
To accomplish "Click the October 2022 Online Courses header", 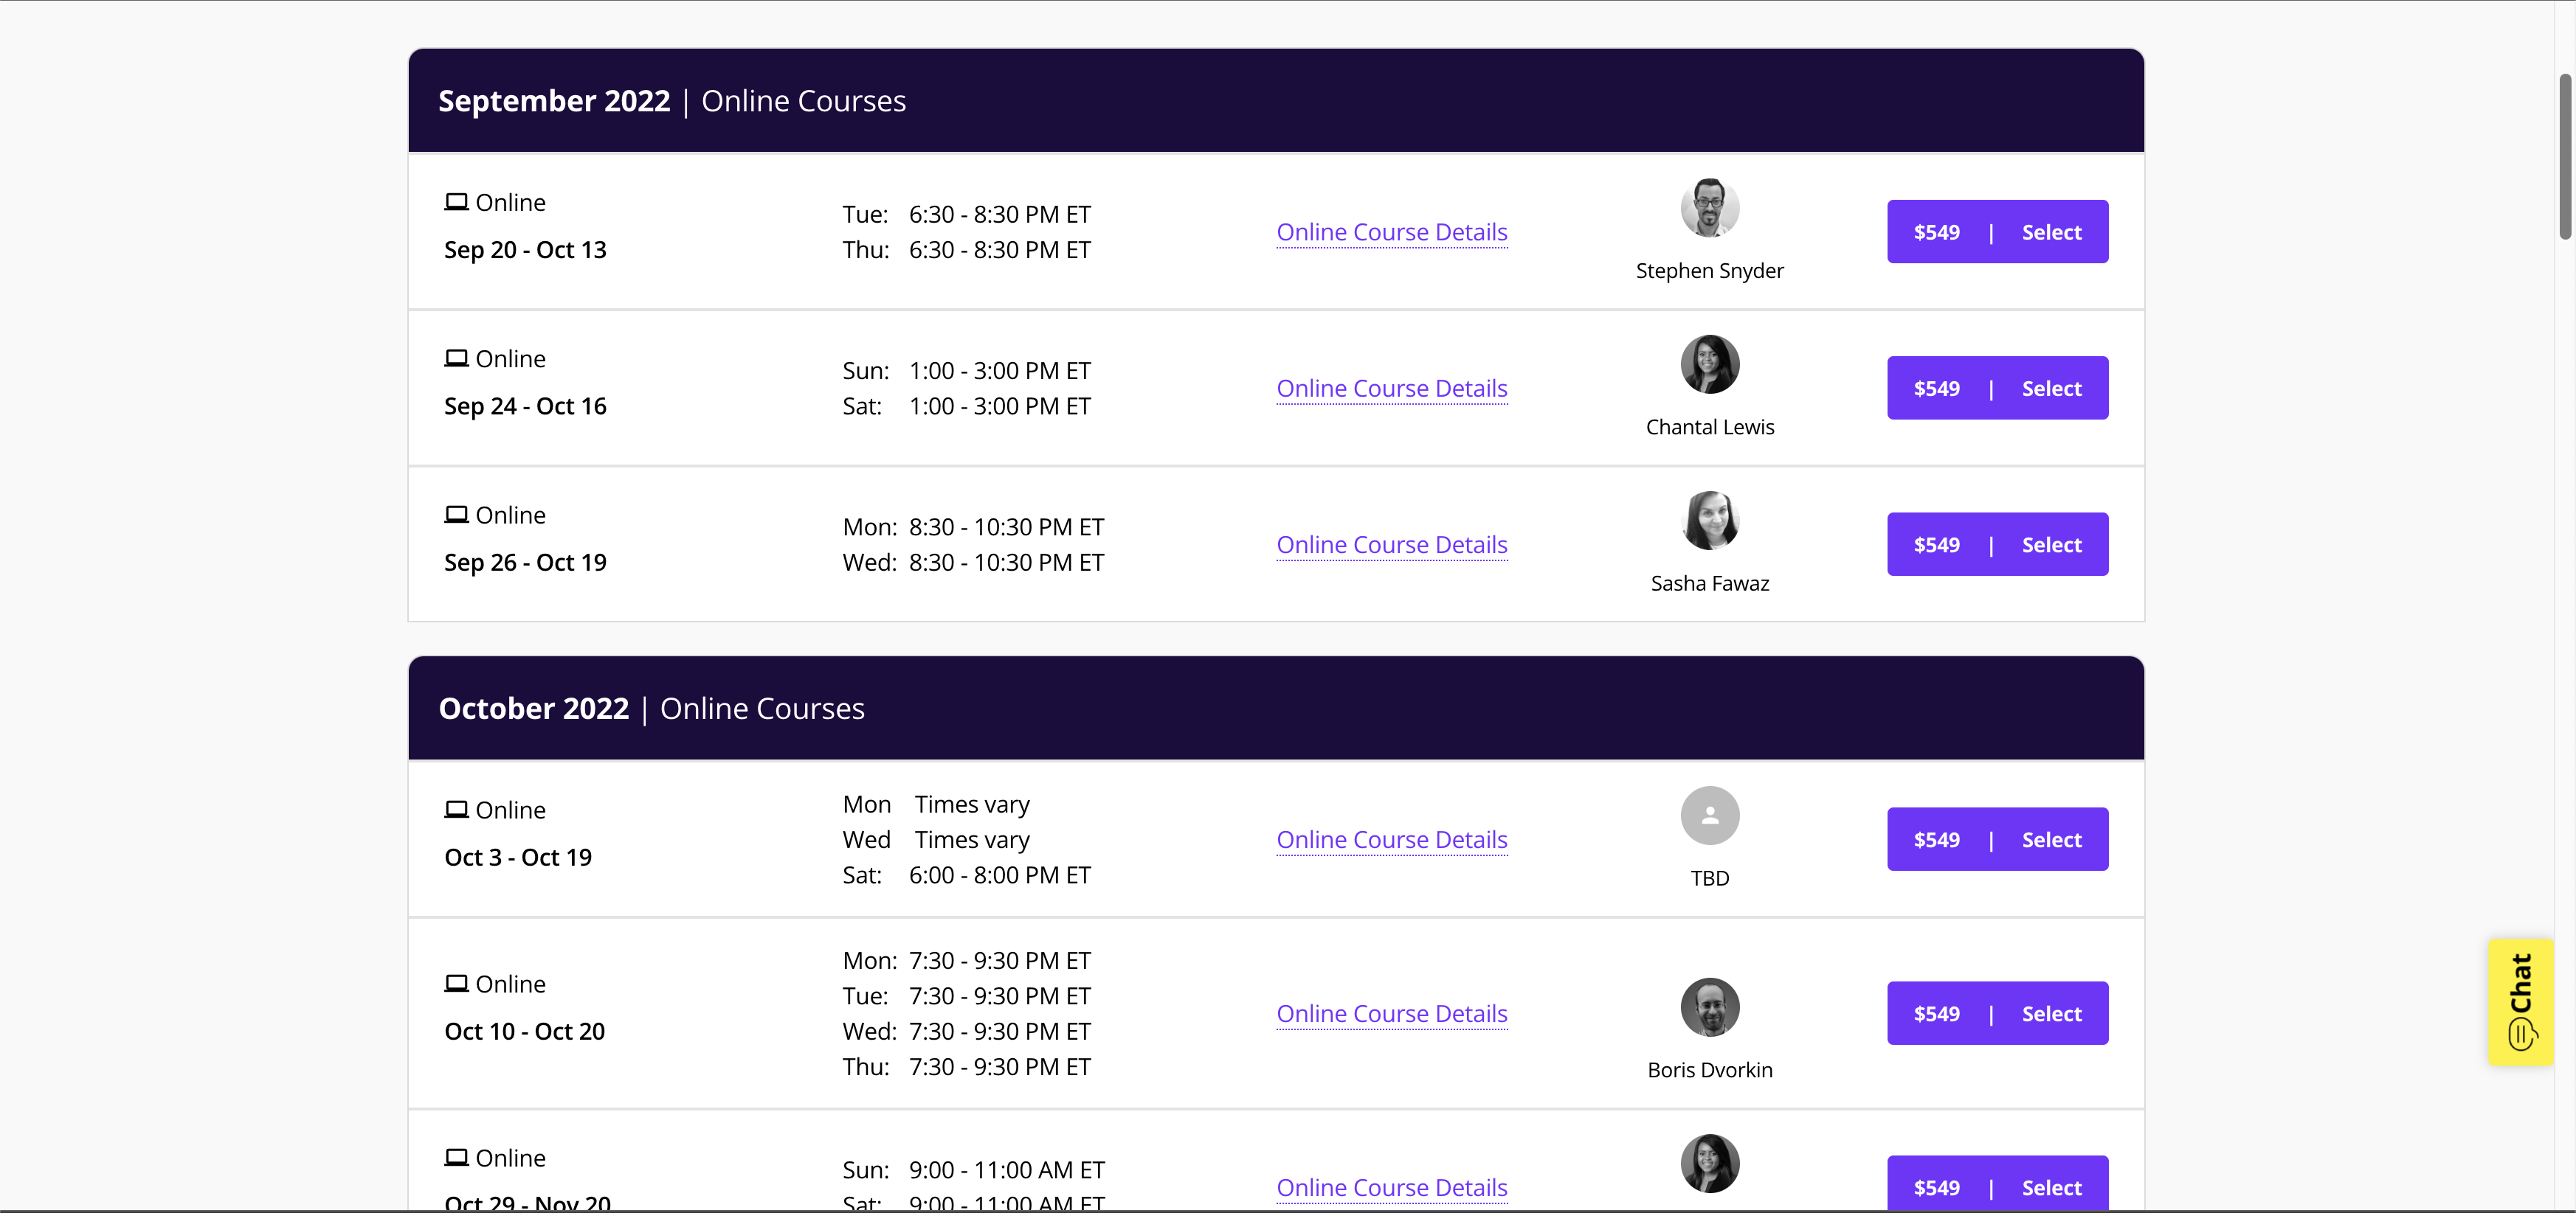I will [651, 709].
